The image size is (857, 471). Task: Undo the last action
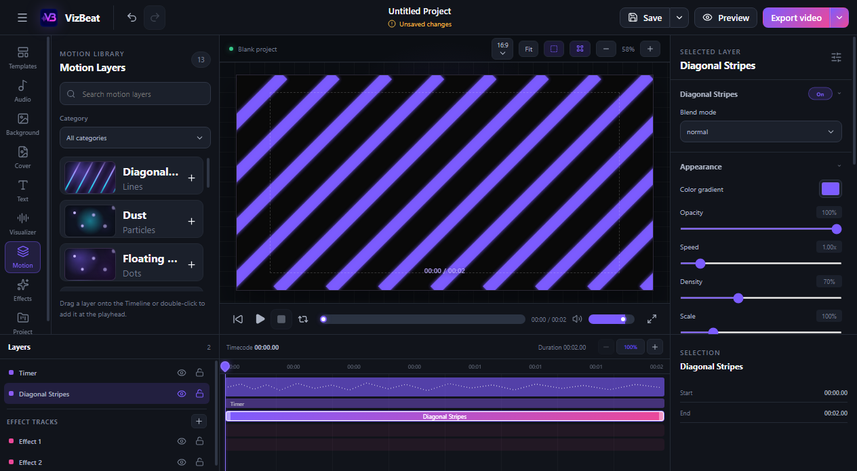point(132,18)
